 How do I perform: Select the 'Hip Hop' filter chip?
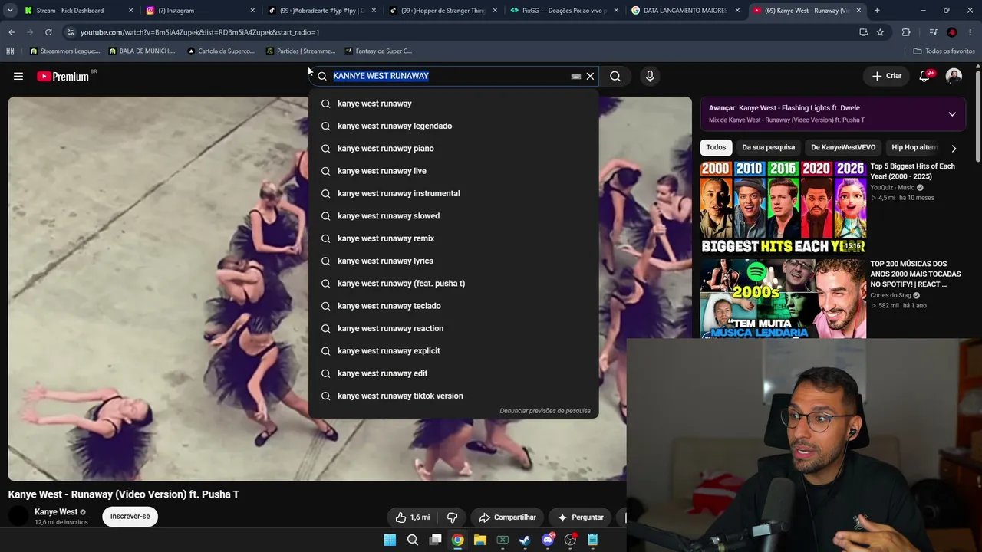click(914, 147)
